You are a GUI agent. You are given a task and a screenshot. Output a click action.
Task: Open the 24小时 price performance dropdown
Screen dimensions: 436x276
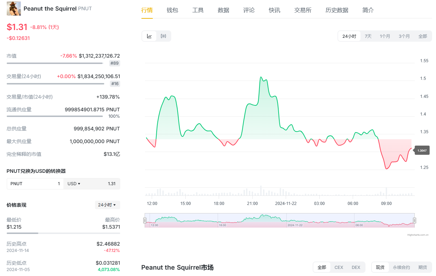(x=107, y=205)
